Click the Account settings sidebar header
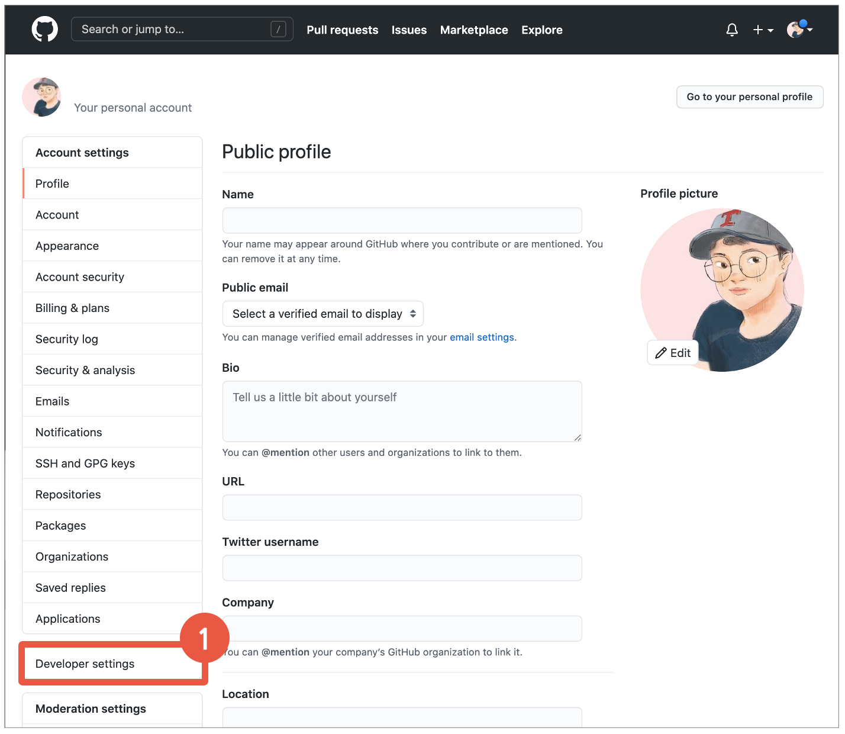The height and width of the screenshot is (734, 845). 112,153
